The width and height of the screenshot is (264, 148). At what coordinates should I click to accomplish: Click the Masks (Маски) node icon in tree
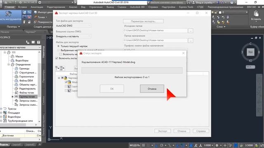12,56
